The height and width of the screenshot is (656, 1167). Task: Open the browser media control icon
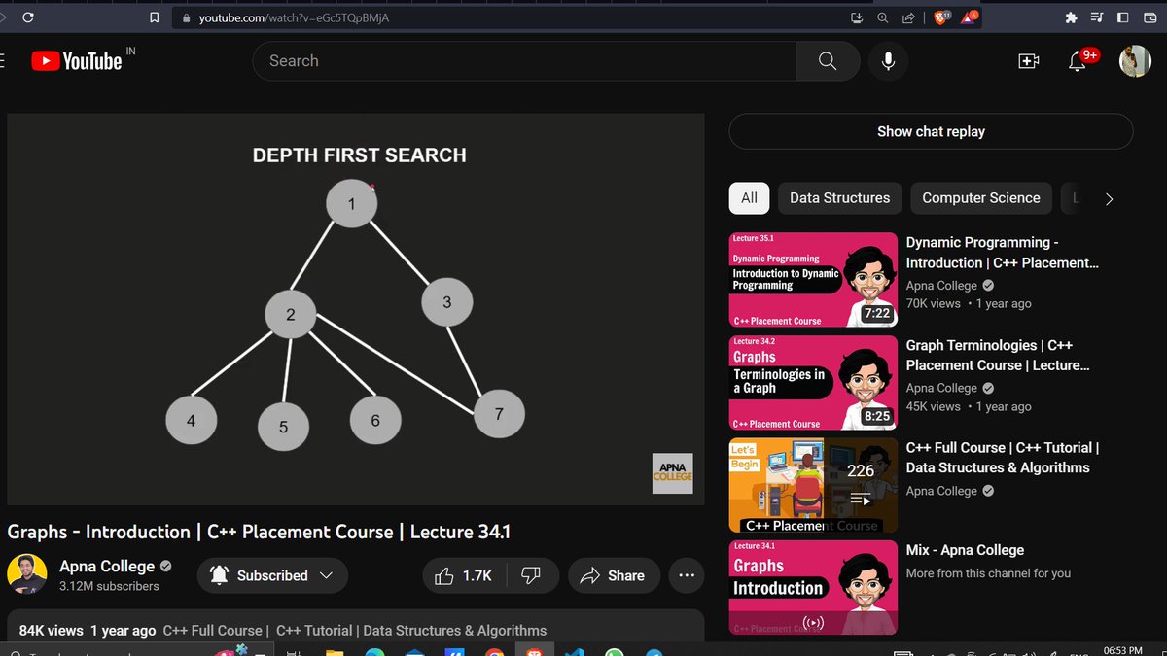point(1097,17)
